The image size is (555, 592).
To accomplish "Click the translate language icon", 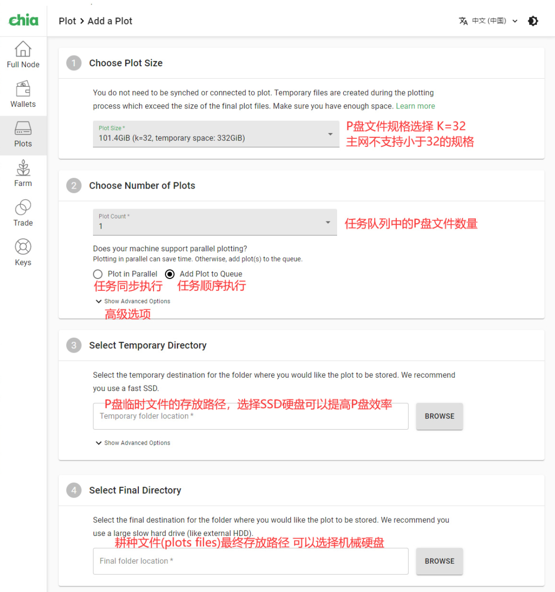I will pos(463,21).
